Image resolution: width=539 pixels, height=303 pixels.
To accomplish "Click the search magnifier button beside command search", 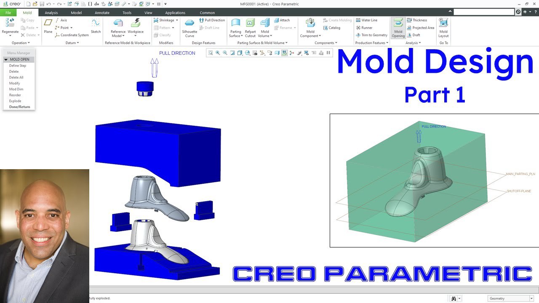I will 518,12.
